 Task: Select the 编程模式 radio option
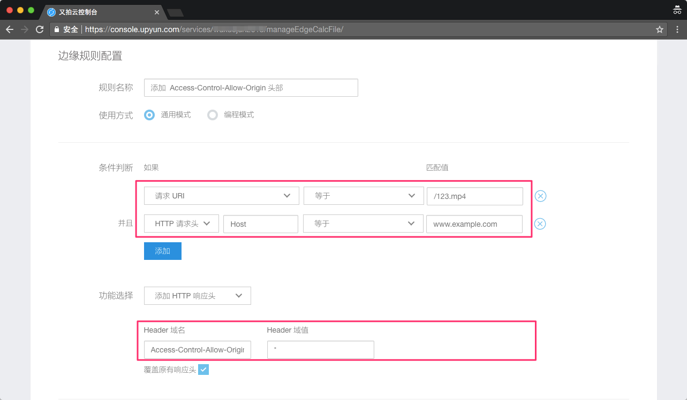pyautogui.click(x=213, y=115)
